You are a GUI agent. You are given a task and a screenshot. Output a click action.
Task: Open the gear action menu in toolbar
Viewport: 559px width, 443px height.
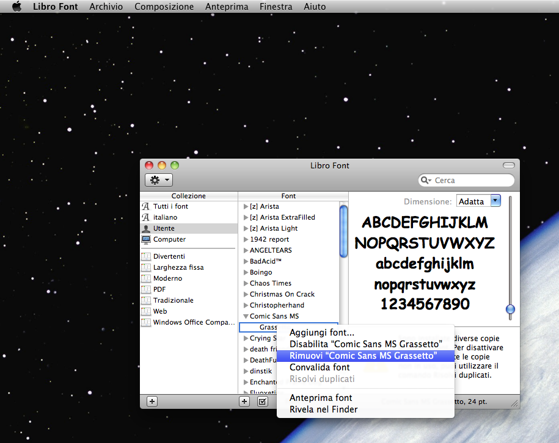pyautogui.click(x=159, y=180)
